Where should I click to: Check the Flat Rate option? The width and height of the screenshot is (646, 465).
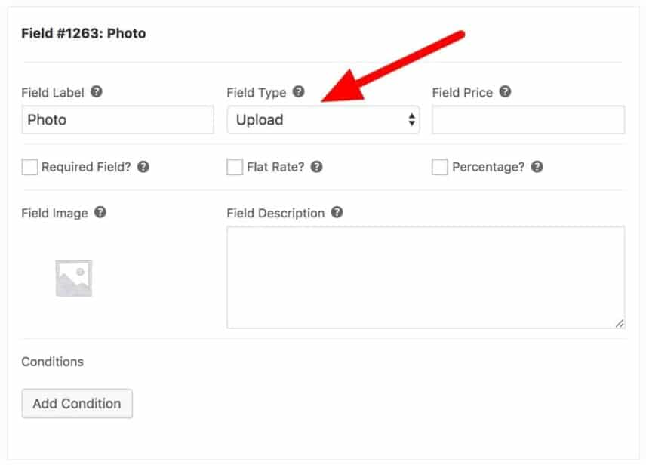coord(235,166)
